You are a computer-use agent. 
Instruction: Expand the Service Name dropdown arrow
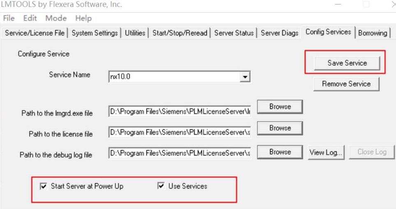[245, 77]
